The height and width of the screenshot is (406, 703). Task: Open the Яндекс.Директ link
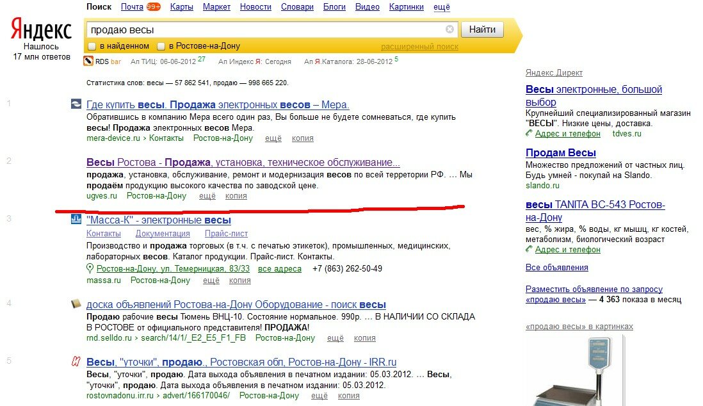[554, 72]
